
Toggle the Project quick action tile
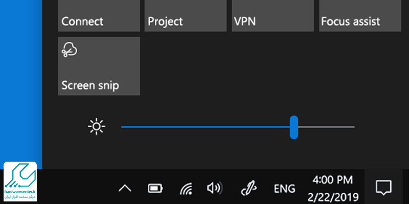[x=186, y=16]
